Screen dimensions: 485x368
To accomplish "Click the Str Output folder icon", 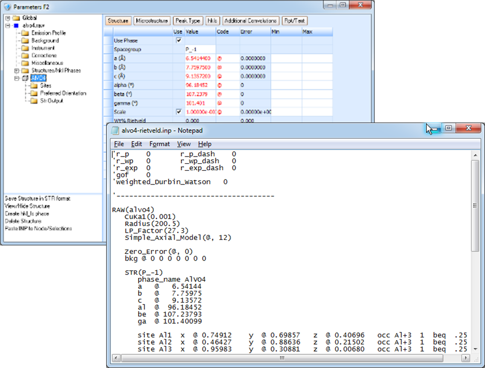I will [34, 101].
